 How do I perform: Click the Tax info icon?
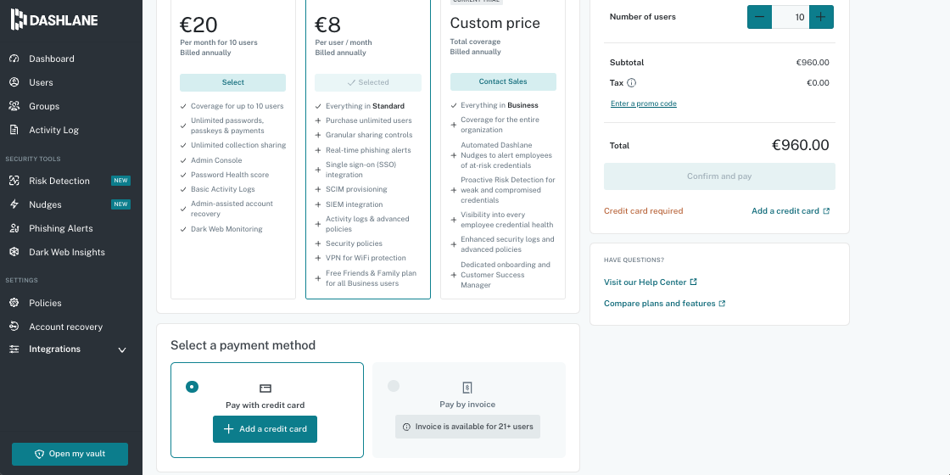632,83
